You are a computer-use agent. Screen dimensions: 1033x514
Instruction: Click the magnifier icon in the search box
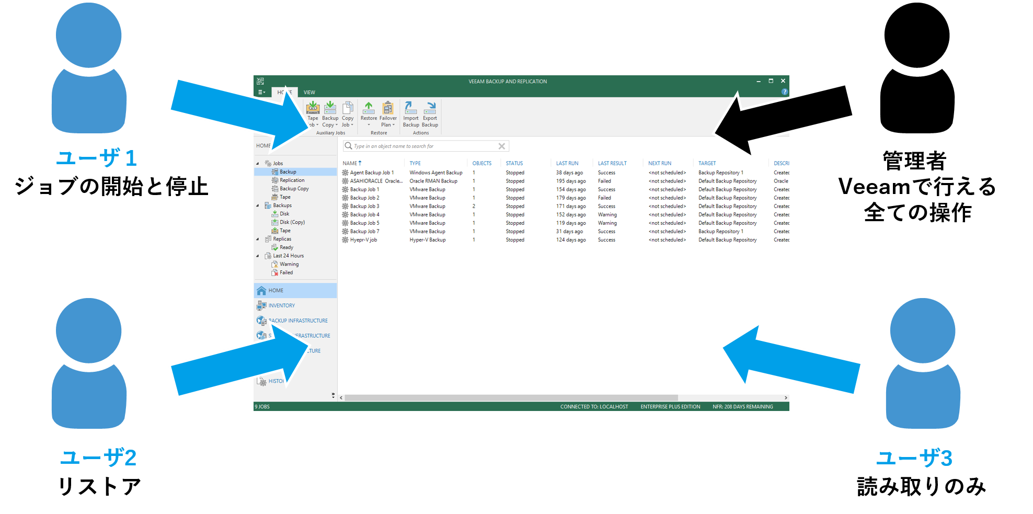coord(348,146)
